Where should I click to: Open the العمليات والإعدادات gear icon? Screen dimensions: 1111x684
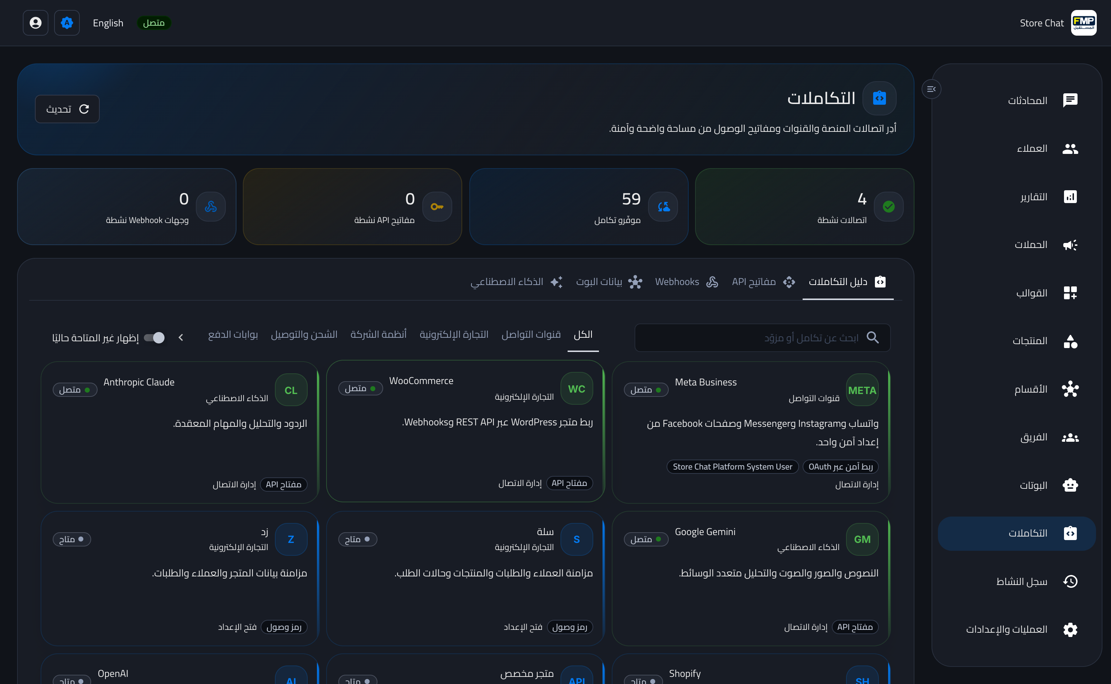[1070, 629]
